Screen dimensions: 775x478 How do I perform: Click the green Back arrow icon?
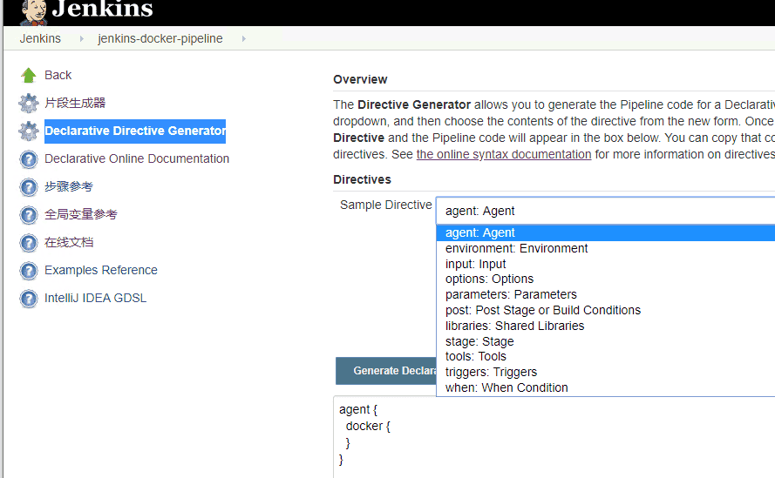[x=29, y=76]
